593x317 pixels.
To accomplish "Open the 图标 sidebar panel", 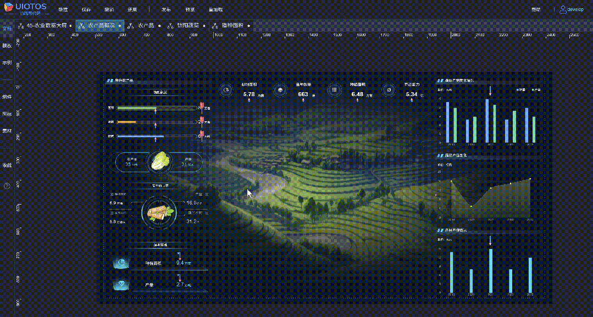I will tap(7, 114).
